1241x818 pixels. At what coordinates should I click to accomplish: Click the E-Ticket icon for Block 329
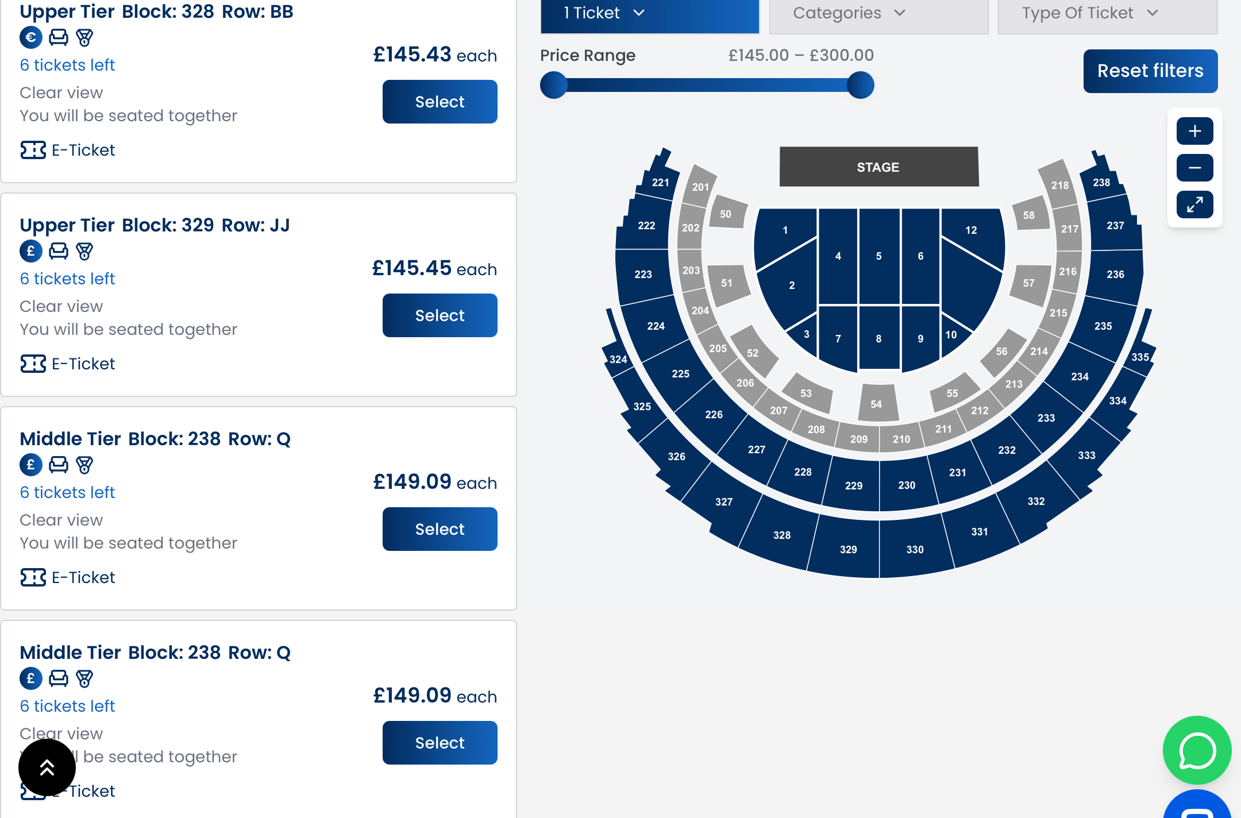coord(33,364)
